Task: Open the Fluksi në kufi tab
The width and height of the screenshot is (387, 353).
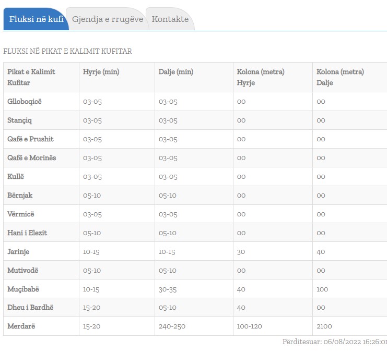Action: (x=36, y=19)
